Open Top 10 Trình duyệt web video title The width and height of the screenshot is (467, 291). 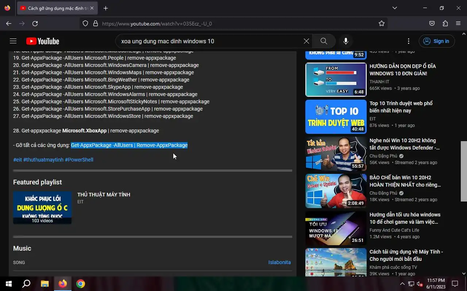[x=401, y=107]
